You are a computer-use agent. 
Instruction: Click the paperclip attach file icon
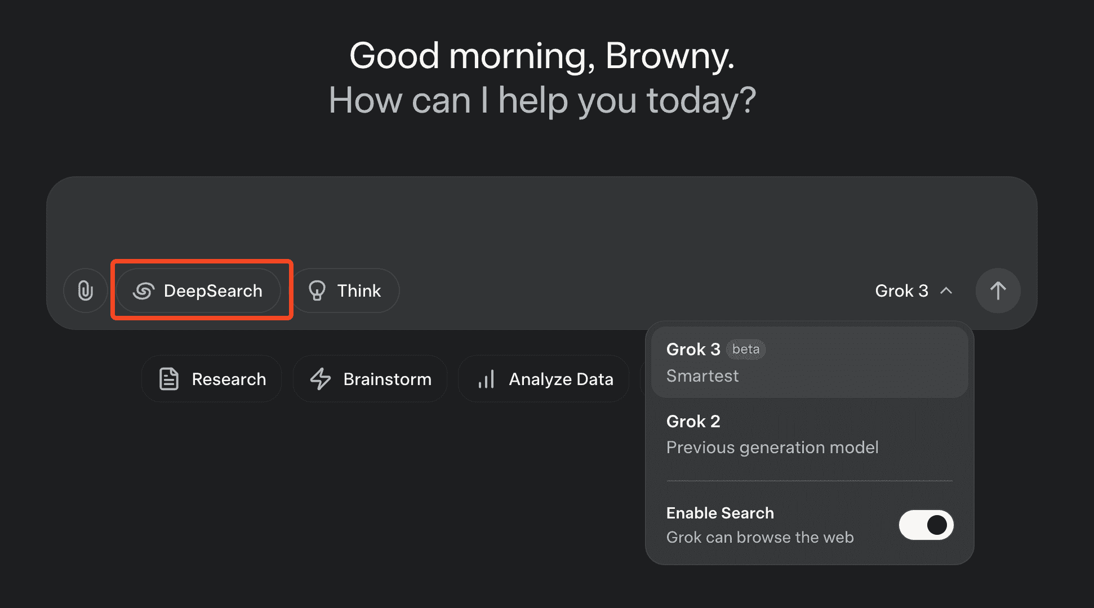coord(85,290)
